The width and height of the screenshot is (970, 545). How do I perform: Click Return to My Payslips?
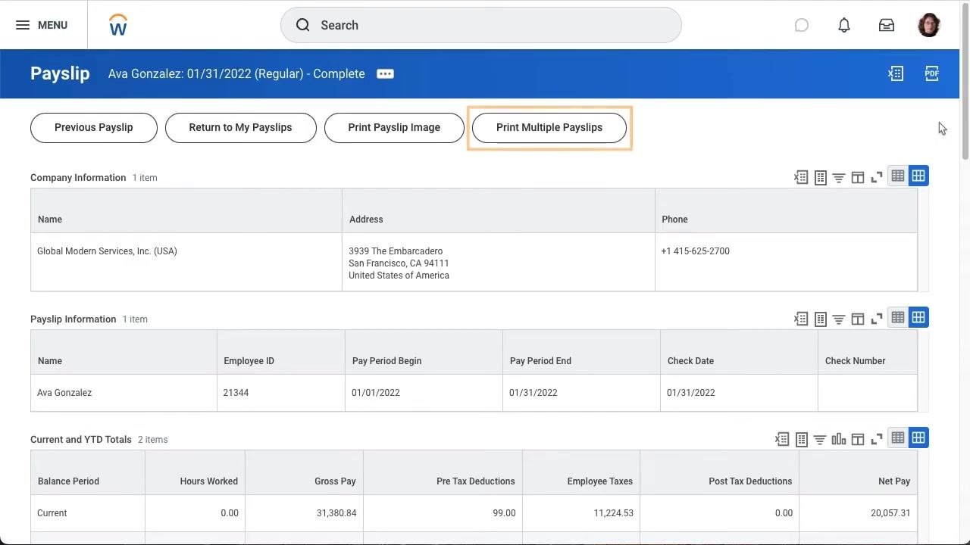click(240, 127)
